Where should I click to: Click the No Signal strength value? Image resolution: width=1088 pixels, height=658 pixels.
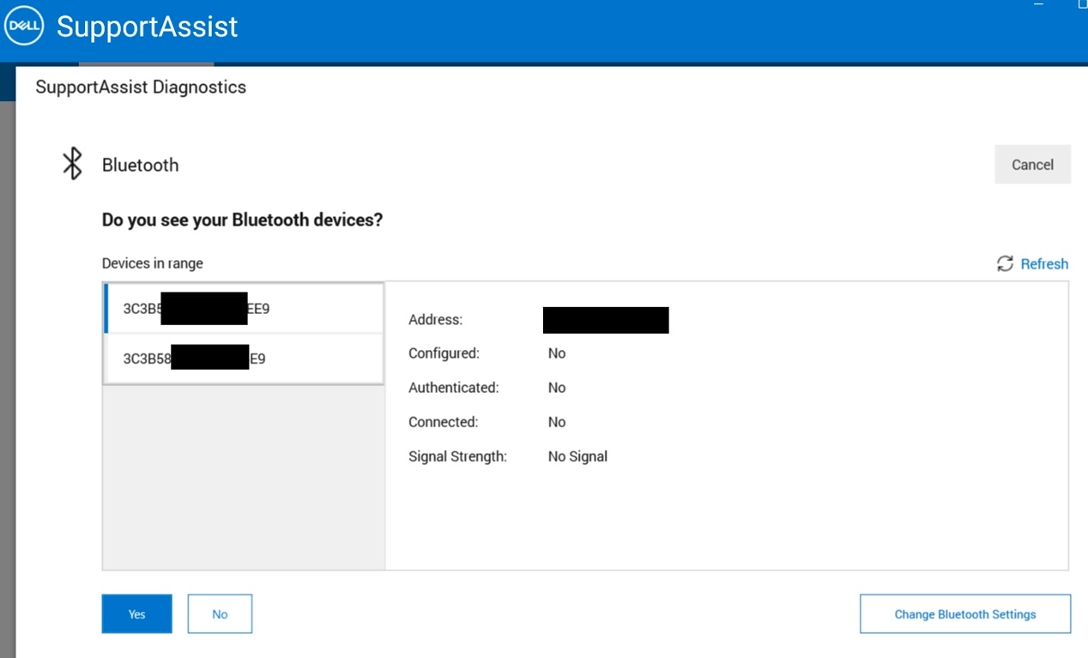577,456
